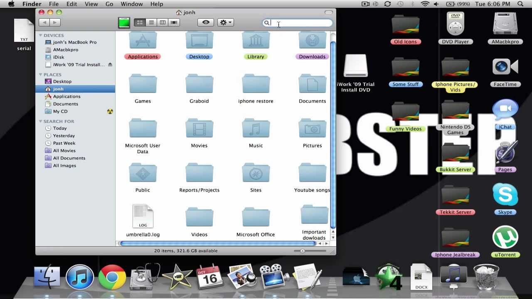
Task: Select the Music folder icon
Action: tap(256, 129)
